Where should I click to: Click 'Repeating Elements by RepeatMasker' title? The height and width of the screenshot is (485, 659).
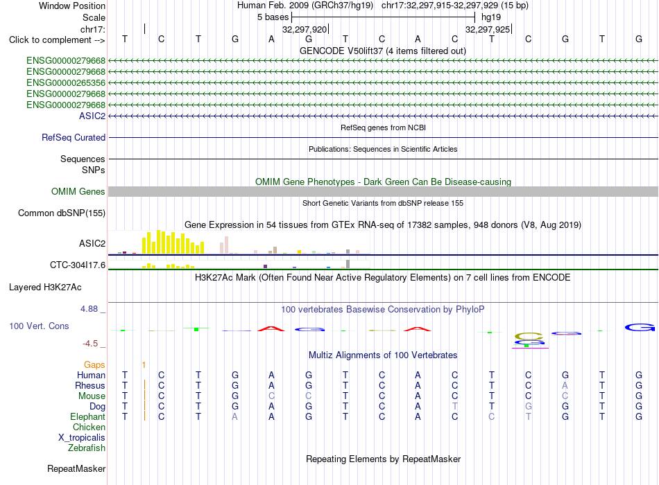pyautogui.click(x=384, y=459)
